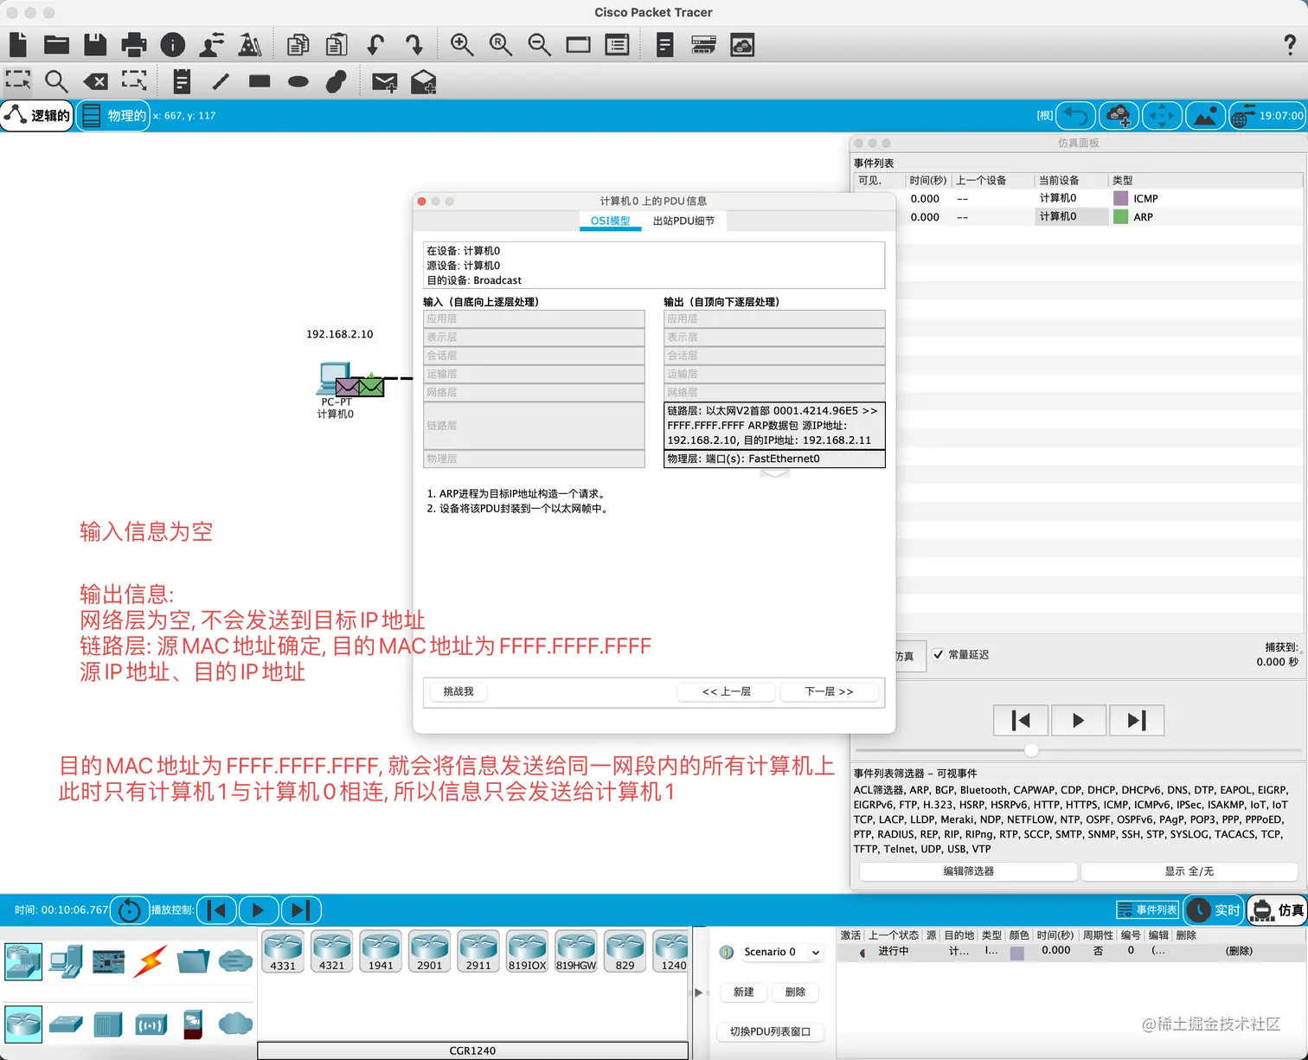
Task: Click ARP green color swatch
Action: [1120, 216]
